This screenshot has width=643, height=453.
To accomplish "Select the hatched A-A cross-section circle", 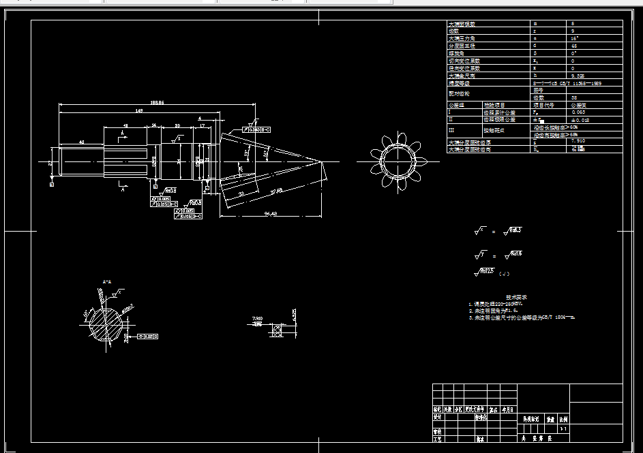I will click(x=106, y=324).
